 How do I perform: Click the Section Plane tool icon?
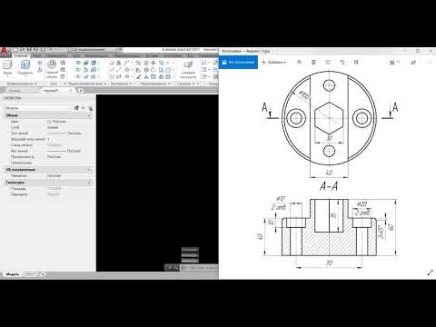(188, 68)
